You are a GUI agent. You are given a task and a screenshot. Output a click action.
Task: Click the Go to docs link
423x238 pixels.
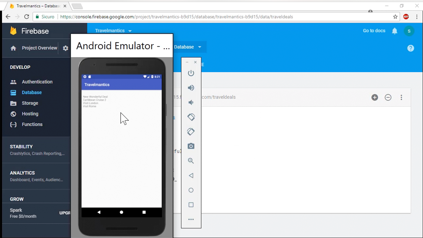[374, 31]
